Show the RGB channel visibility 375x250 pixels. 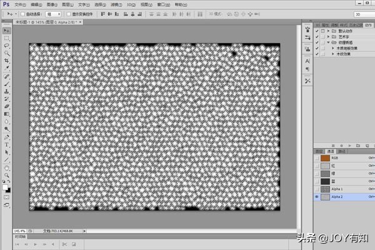(x=317, y=159)
